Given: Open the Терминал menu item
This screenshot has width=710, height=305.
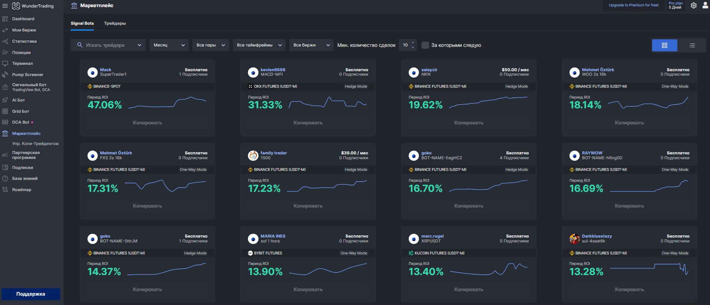Looking at the screenshot, I should pos(23,63).
